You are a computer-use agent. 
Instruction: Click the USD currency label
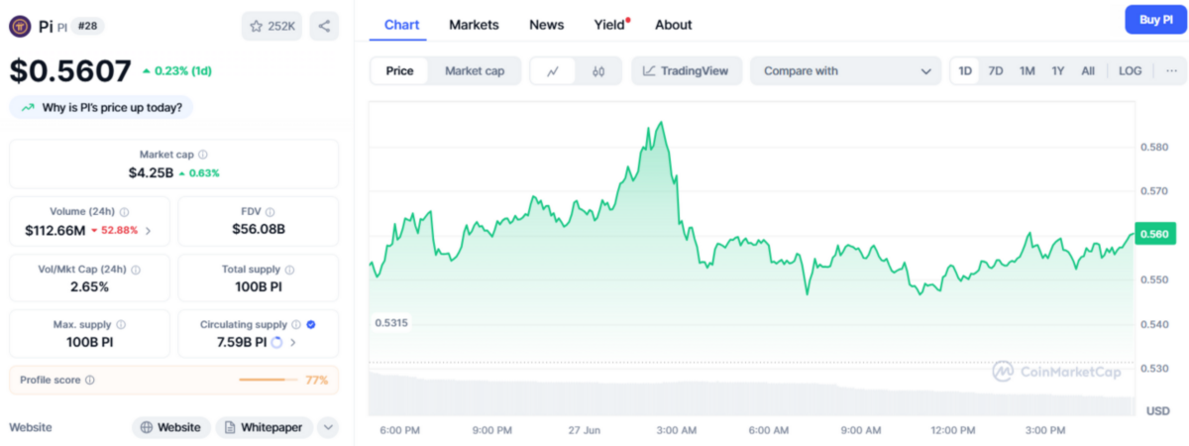[1157, 410]
